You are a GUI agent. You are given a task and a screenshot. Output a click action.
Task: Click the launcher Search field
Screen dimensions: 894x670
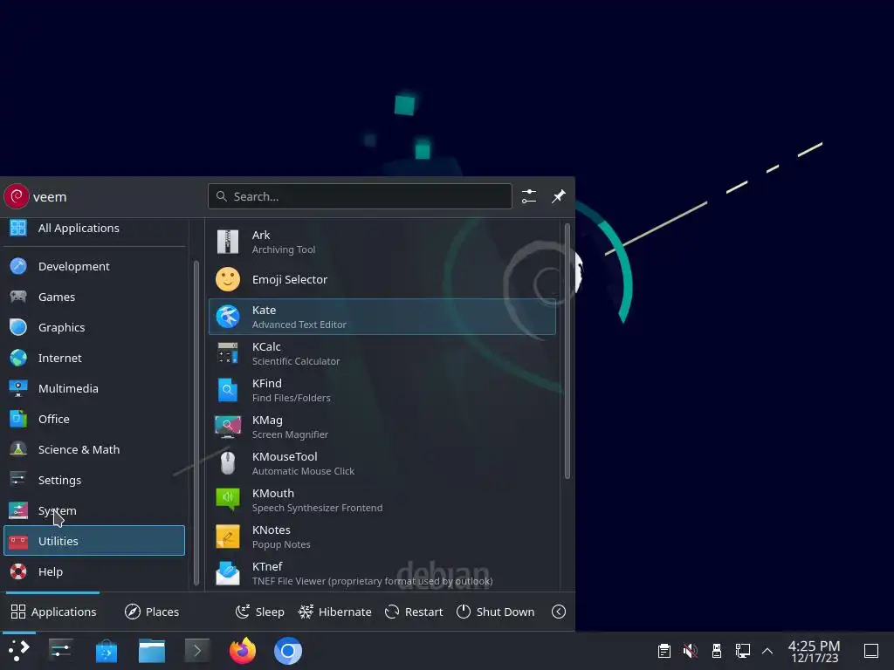360,196
